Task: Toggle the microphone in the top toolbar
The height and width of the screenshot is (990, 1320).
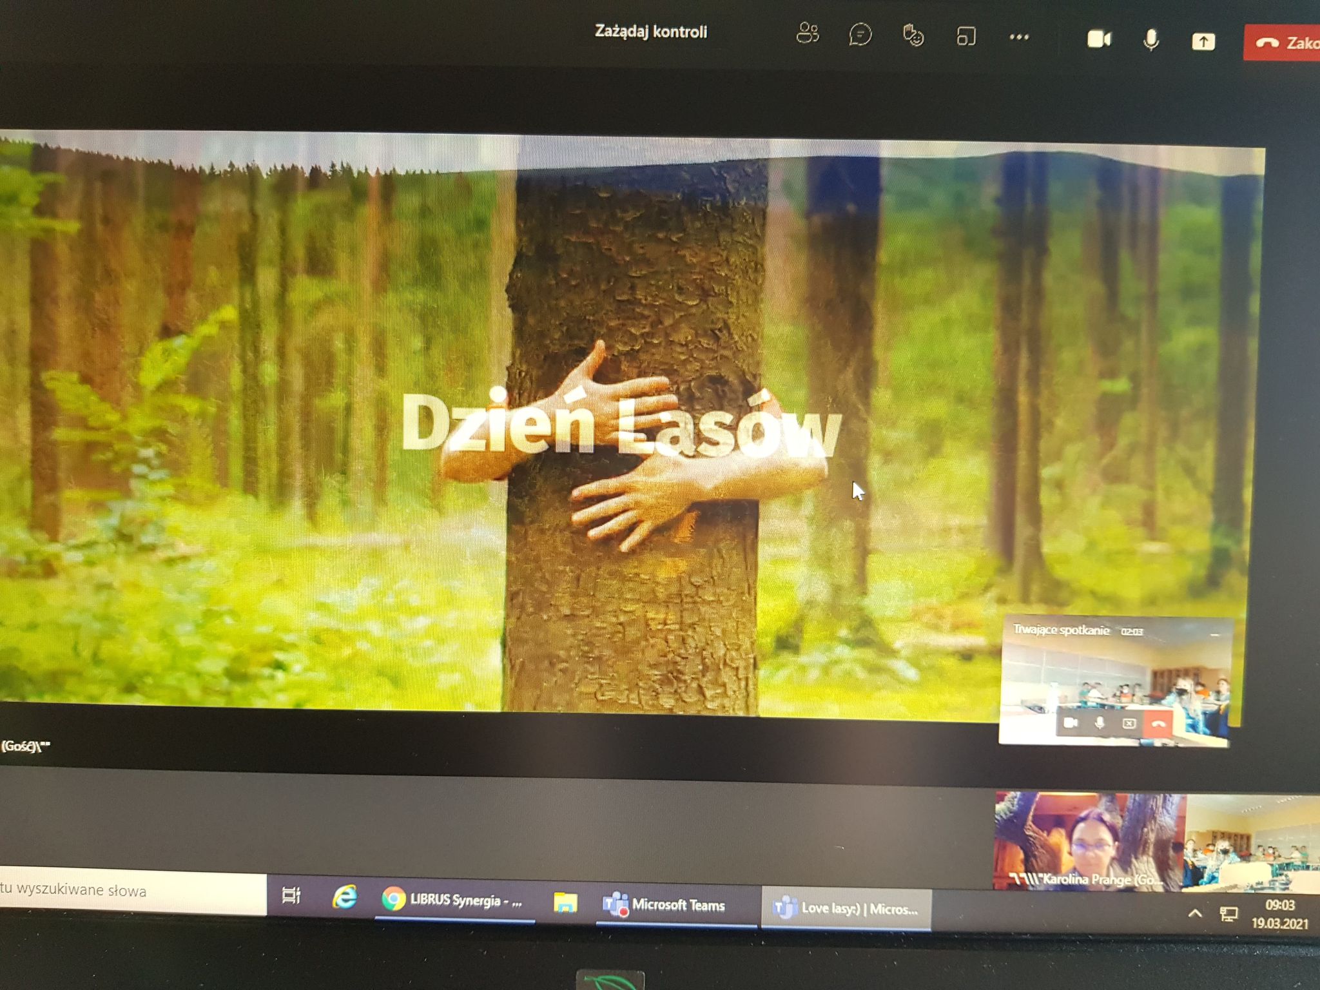Action: click(1151, 40)
